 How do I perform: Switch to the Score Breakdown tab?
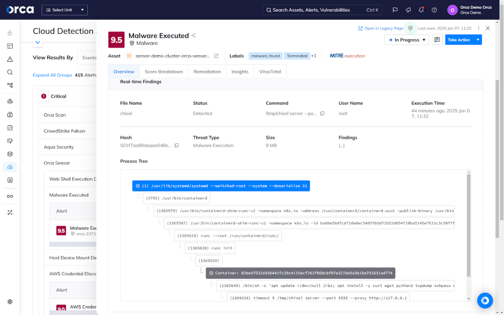point(164,72)
